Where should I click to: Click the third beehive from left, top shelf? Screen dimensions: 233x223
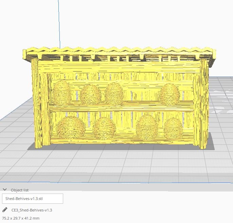tap(114, 93)
